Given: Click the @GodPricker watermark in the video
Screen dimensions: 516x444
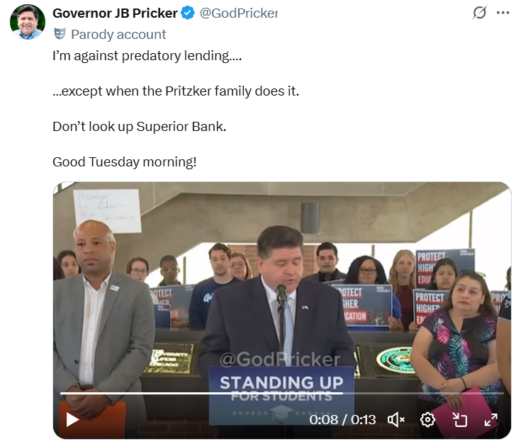Looking at the screenshot, I should (x=280, y=359).
